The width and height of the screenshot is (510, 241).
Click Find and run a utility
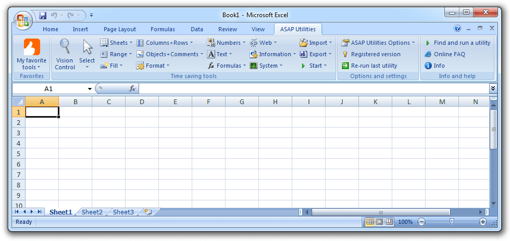pos(457,43)
